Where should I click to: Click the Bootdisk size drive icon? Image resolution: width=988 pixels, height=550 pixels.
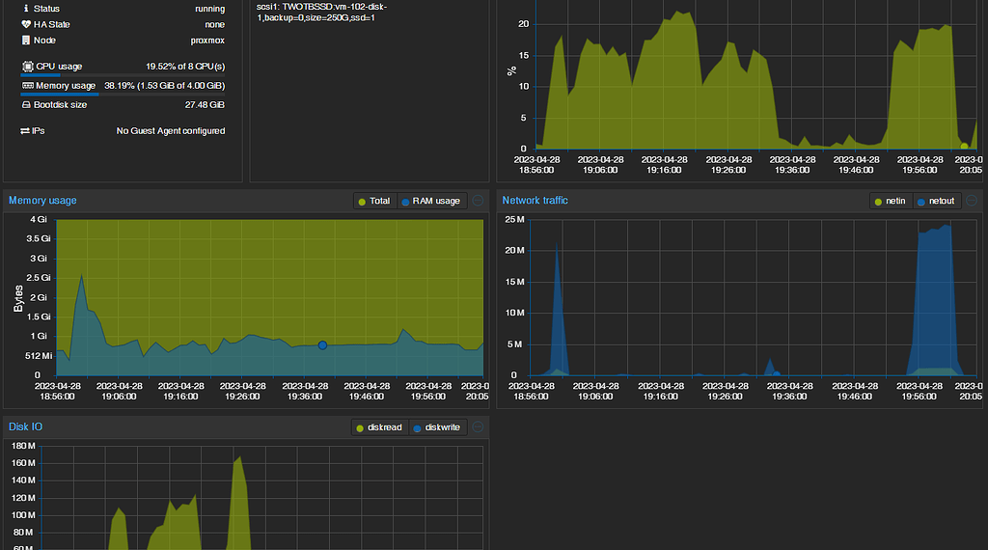coord(27,104)
